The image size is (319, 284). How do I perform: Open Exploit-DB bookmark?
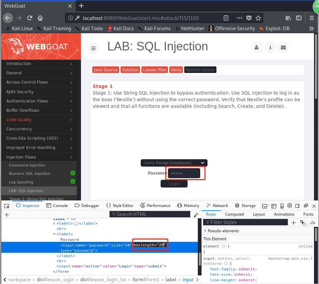click(274, 29)
